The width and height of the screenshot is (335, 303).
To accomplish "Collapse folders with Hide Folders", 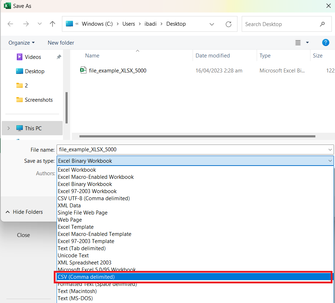I will (x=24, y=212).
